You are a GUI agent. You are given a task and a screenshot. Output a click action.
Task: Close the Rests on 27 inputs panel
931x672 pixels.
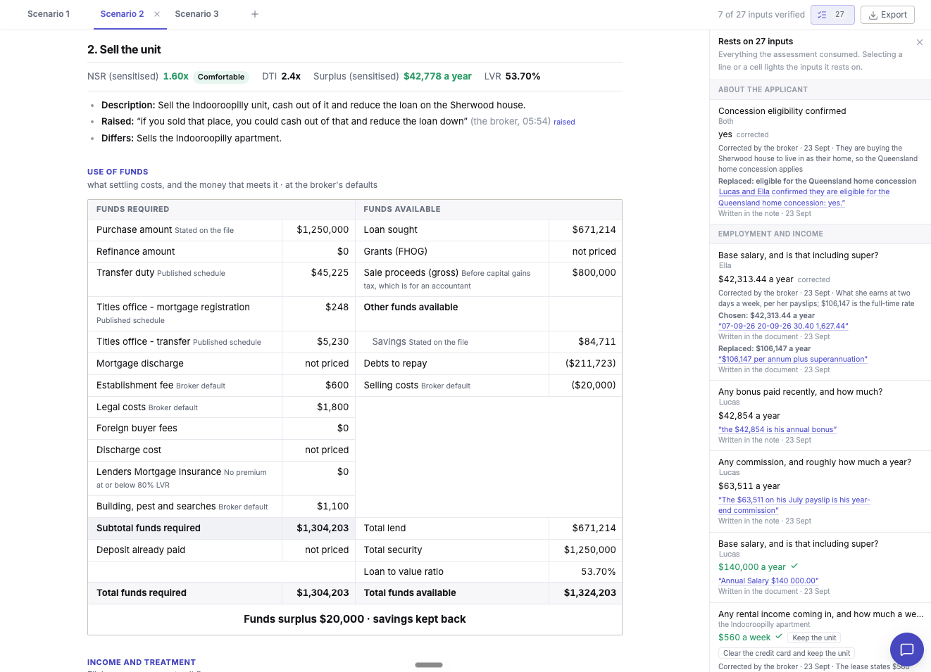[920, 42]
